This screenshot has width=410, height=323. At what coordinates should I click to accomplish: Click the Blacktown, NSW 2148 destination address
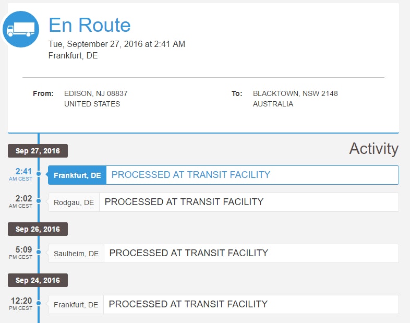click(x=295, y=94)
